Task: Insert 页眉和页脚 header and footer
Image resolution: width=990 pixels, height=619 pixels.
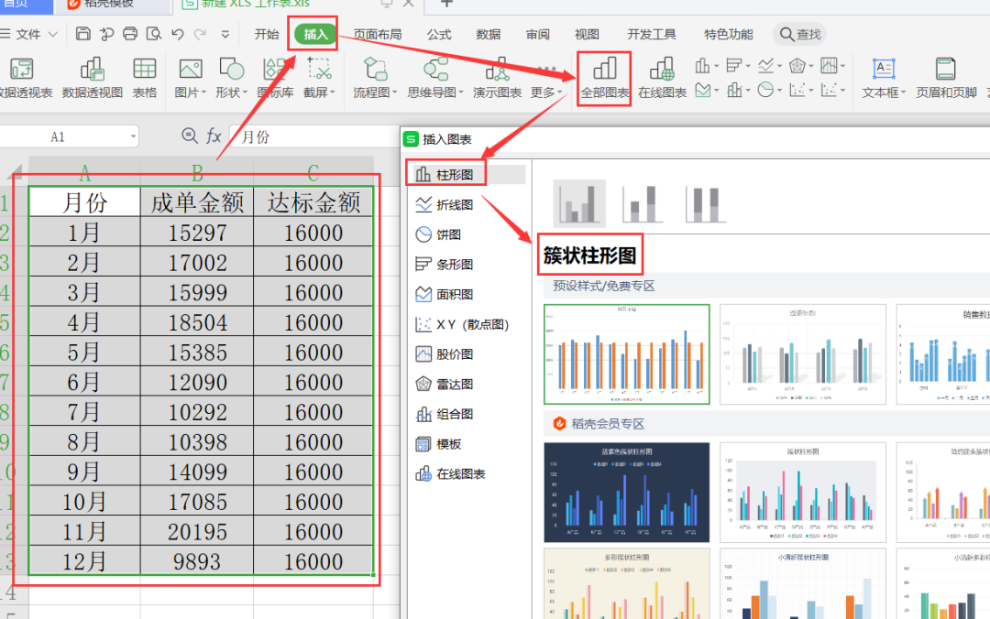Action: coord(946,78)
